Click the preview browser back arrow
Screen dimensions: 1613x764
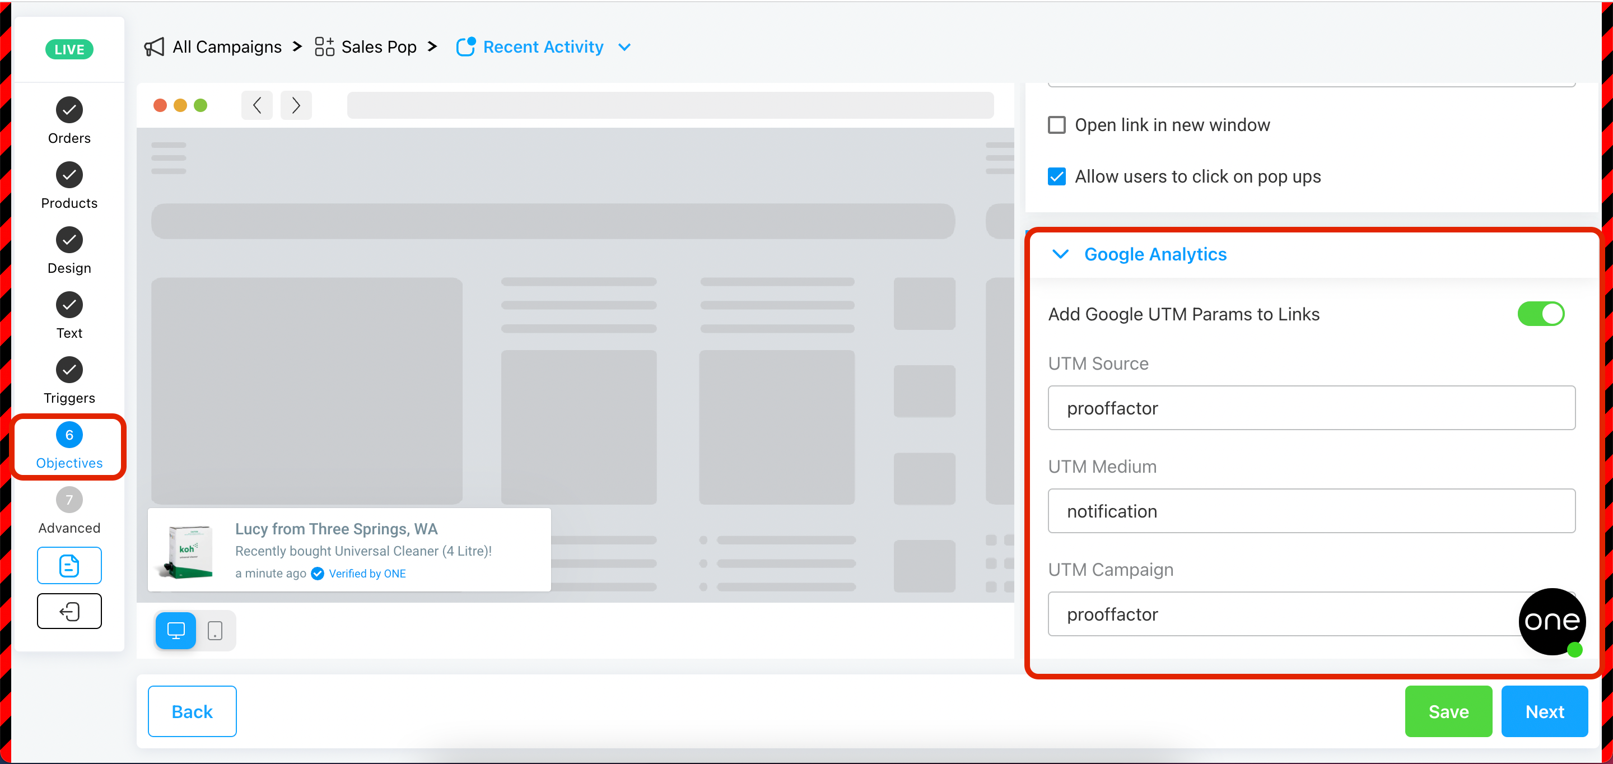(x=257, y=105)
